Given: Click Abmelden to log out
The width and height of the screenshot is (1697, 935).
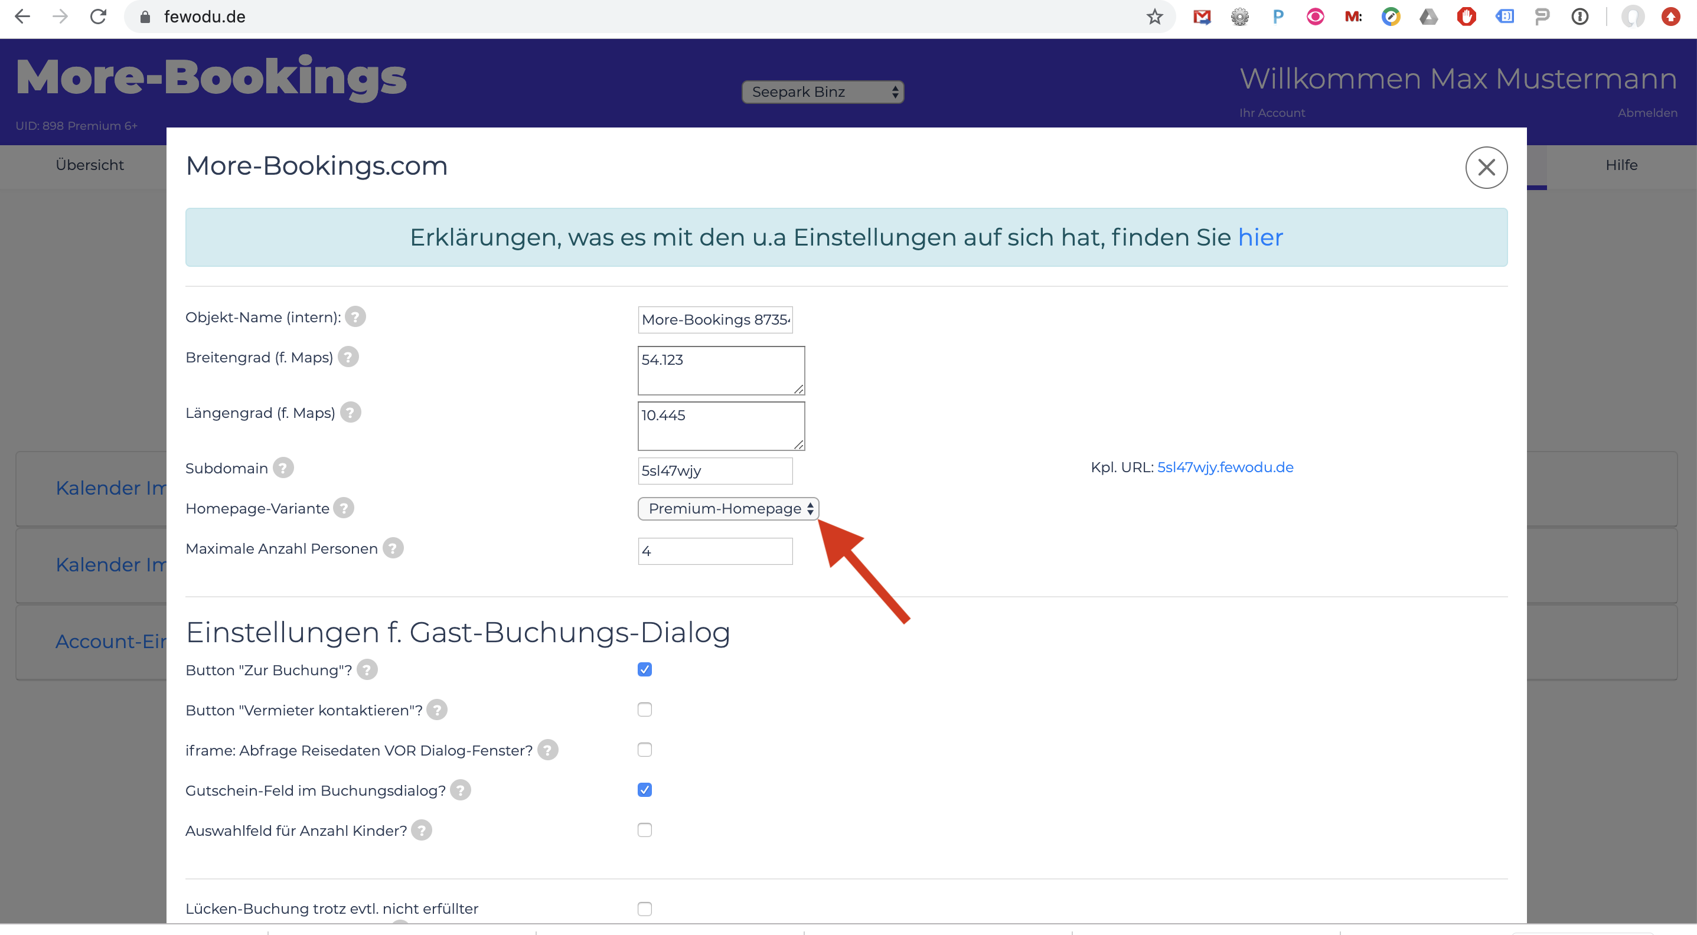Looking at the screenshot, I should click(x=1647, y=113).
